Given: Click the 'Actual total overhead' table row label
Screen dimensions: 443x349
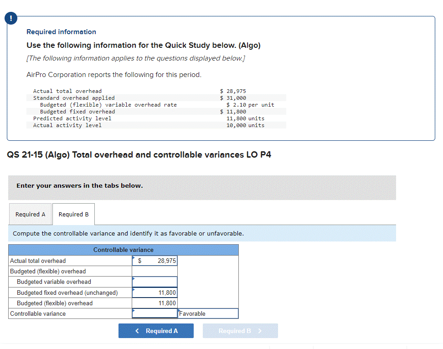Looking at the screenshot, I should point(38,261).
